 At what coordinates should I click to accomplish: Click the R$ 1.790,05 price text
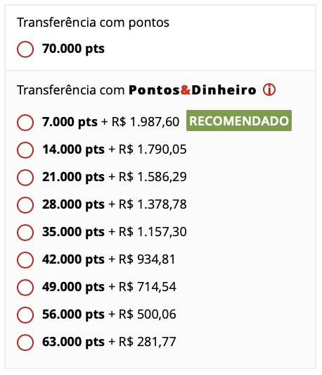[153, 149]
